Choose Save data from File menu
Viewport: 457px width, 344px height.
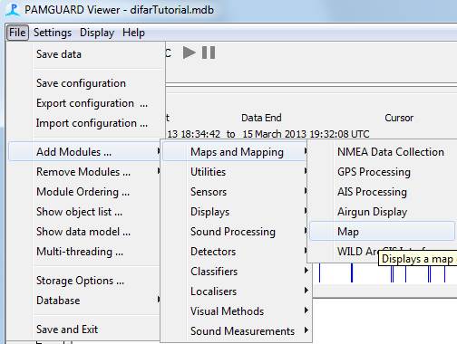tap(86, 54)
